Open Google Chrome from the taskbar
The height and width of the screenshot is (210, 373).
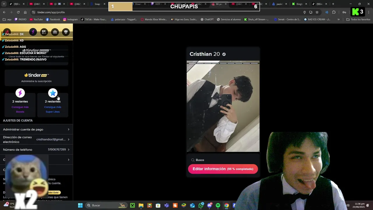(x=226, y=205)
